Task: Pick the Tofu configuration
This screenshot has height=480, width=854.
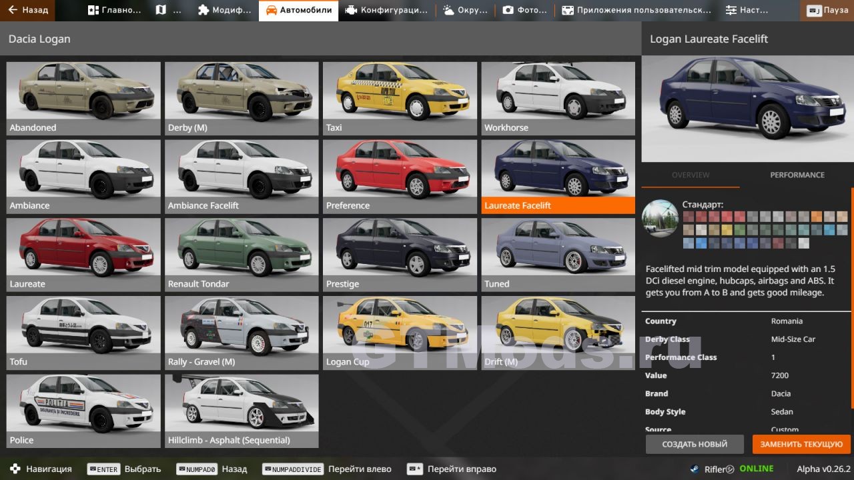Action: click(83, 333)
